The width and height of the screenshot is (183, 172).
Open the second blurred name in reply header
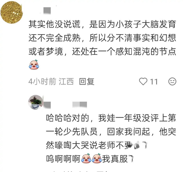coord(80,104)
